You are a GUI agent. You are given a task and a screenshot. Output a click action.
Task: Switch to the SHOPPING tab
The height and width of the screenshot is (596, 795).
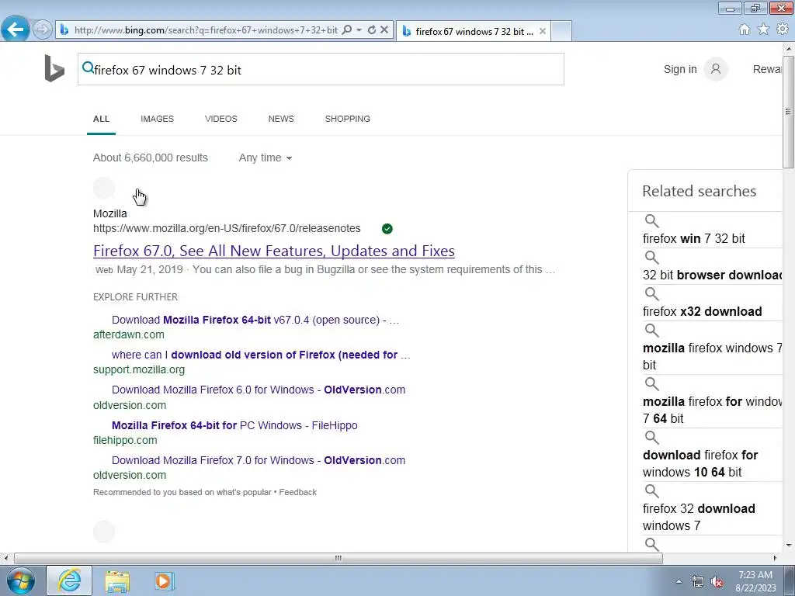point(347,119)
